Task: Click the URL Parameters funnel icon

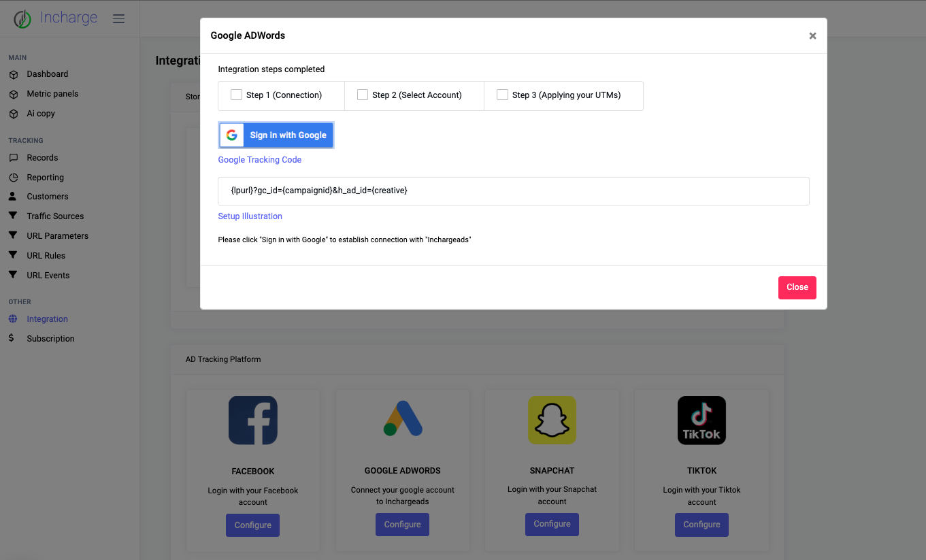Action: tap(12, 235)
